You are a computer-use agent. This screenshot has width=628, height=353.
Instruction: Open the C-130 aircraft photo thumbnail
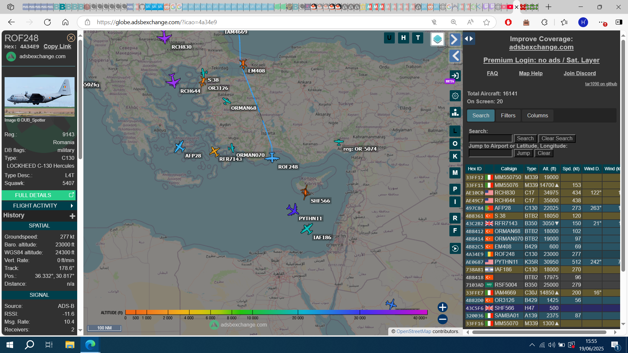coord(40,97)
